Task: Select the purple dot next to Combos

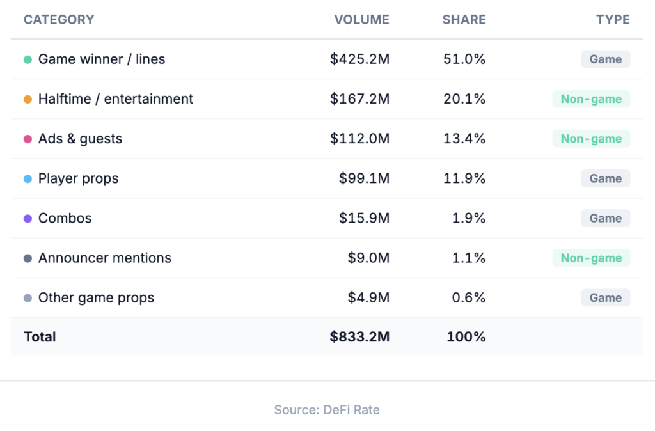Action: pyautogui.click(x=28, y=219)
